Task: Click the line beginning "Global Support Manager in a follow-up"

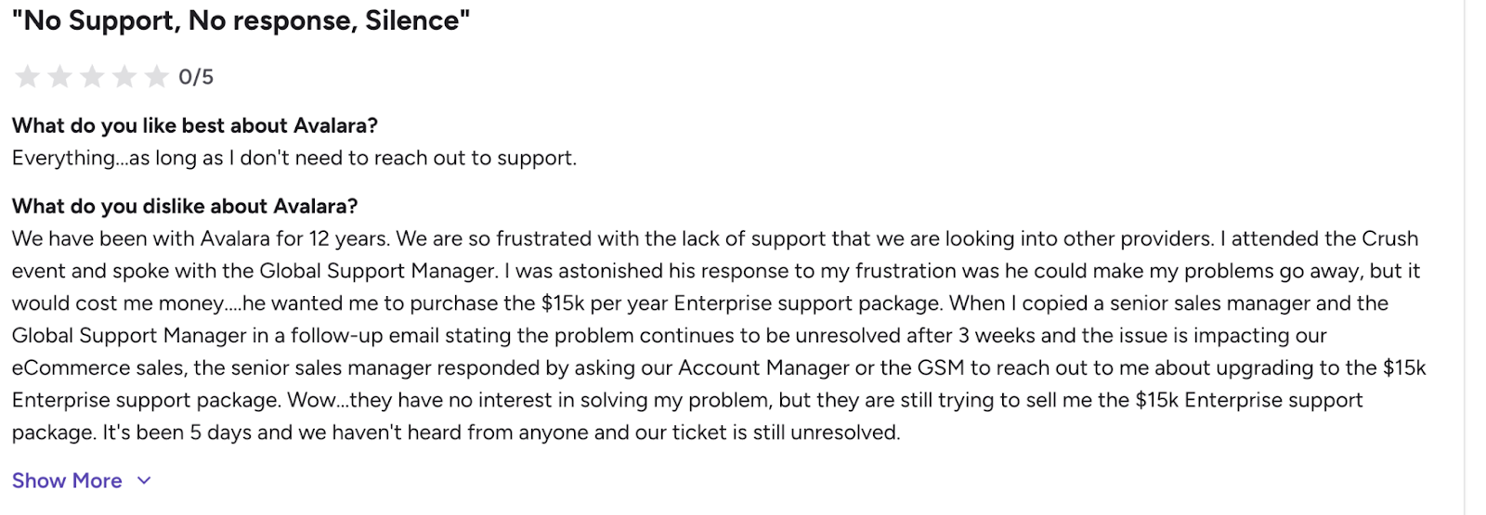Action: (x=670, y=336)
